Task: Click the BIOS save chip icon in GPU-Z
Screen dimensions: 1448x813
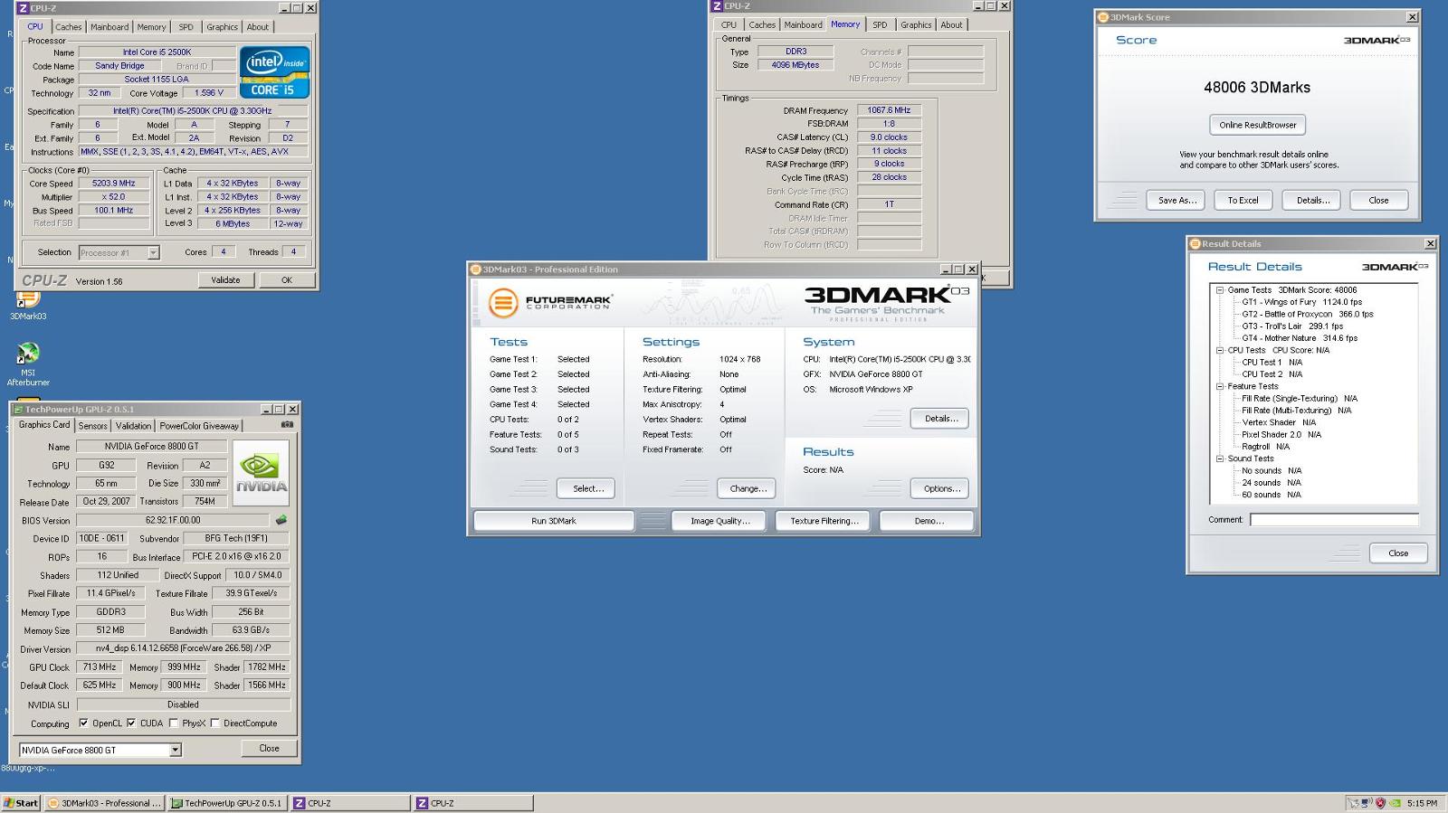Action: click(x=281, y=520)
